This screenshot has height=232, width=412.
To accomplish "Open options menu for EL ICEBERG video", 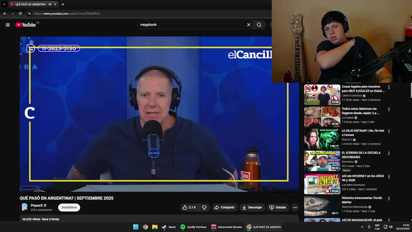I will point(389,154).
